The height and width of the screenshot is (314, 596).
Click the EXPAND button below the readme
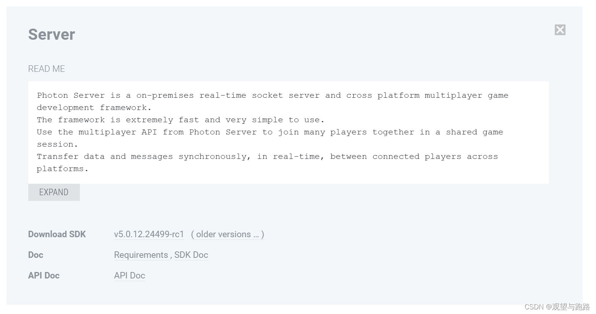coord(53,192)
